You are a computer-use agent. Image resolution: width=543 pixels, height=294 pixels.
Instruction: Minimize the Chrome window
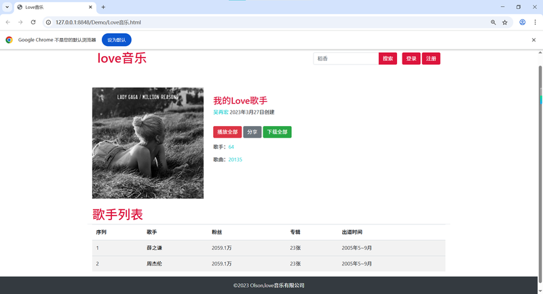pyautogui.click(x=502, y=7)
